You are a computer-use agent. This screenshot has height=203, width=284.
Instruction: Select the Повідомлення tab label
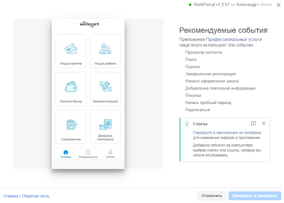[x=88, y=157]
